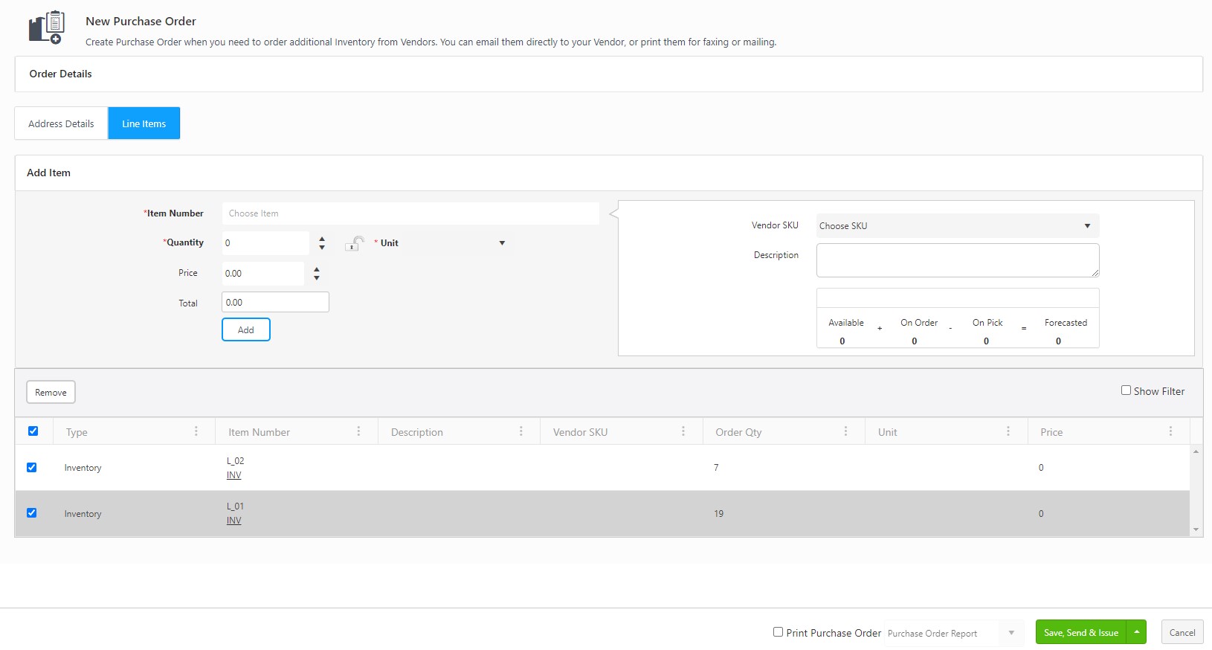The width and height of the screenshot is (1212, 650).
Task: Open the Unit column options menu
Action: tap(1008, 431)
